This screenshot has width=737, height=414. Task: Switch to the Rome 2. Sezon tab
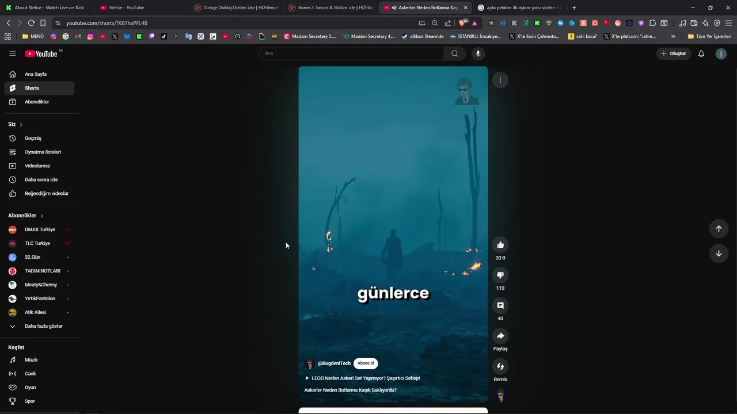(330, 7)
